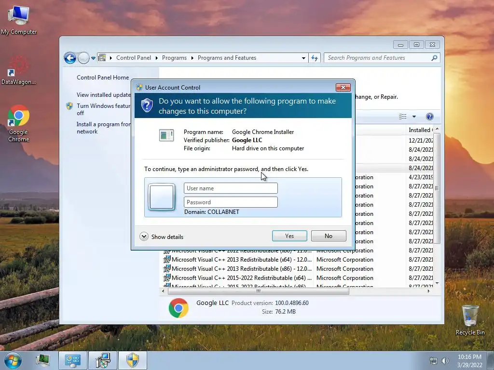Viewport: 494px width, 370px height.
Task: Click the 12/21 installed date cell
Action: tap(421, 141)
